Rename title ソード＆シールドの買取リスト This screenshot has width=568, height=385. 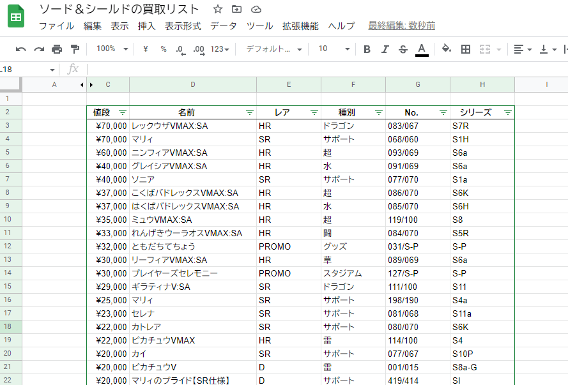(119, 9)
